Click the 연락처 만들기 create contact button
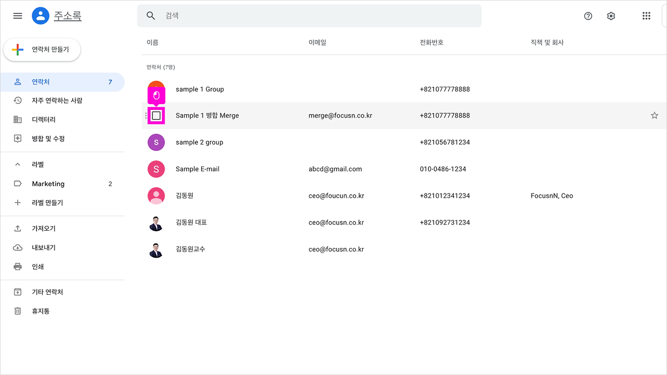Viewport: 667px width, 375px height. tap(42, 49)
